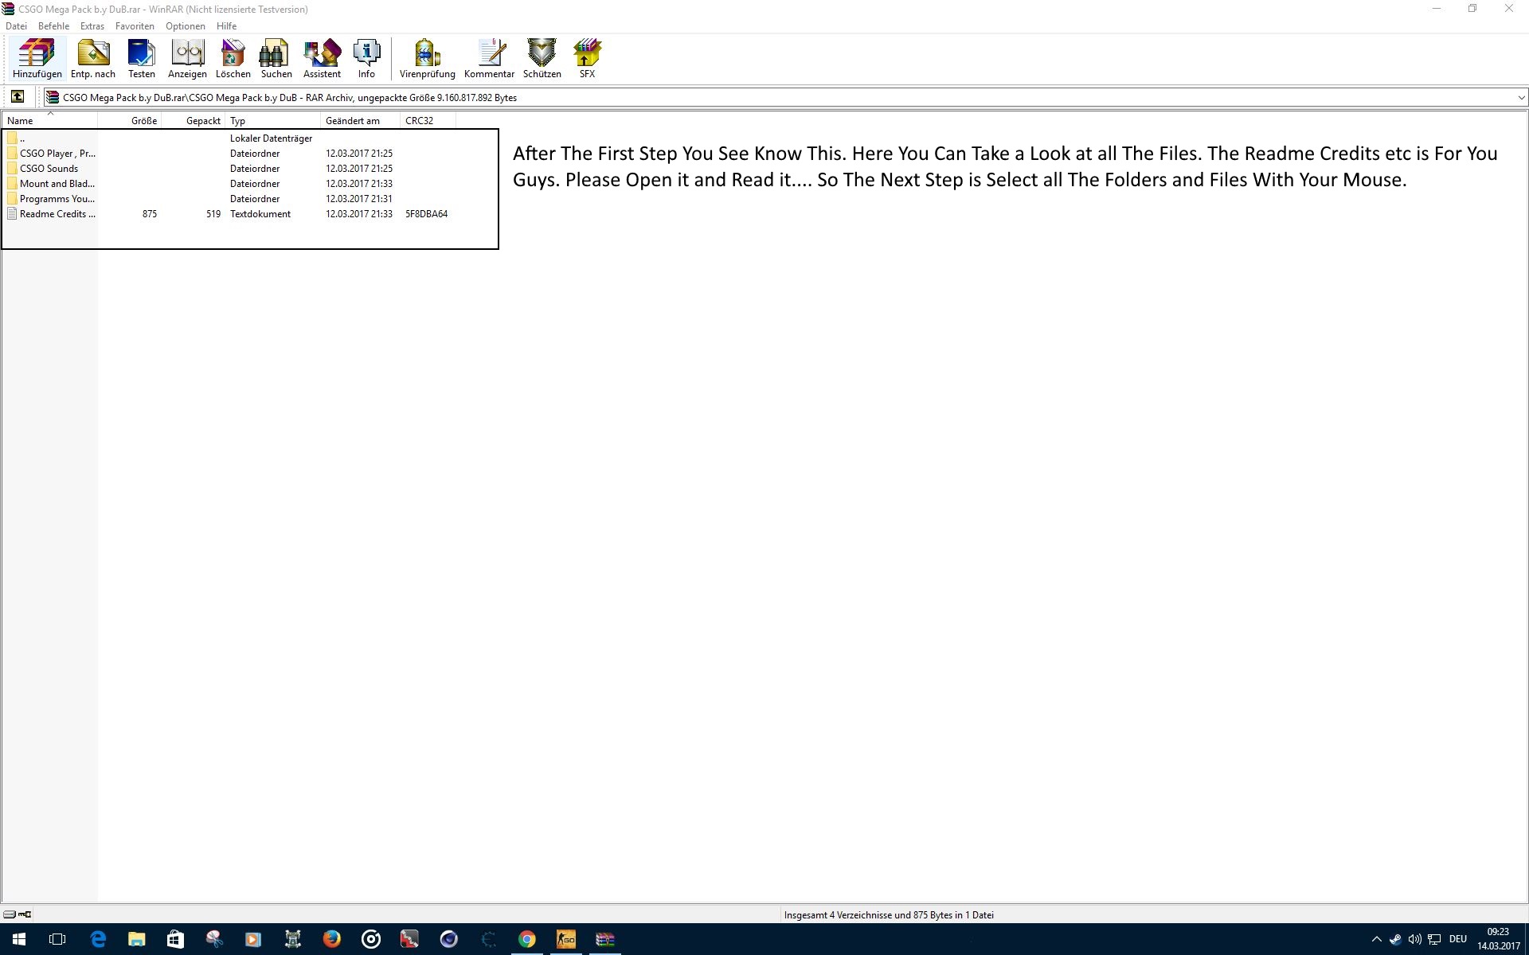Click the drive and key status icon
This screenshot has width=1529, height=955.
click(x=18, y=914)
